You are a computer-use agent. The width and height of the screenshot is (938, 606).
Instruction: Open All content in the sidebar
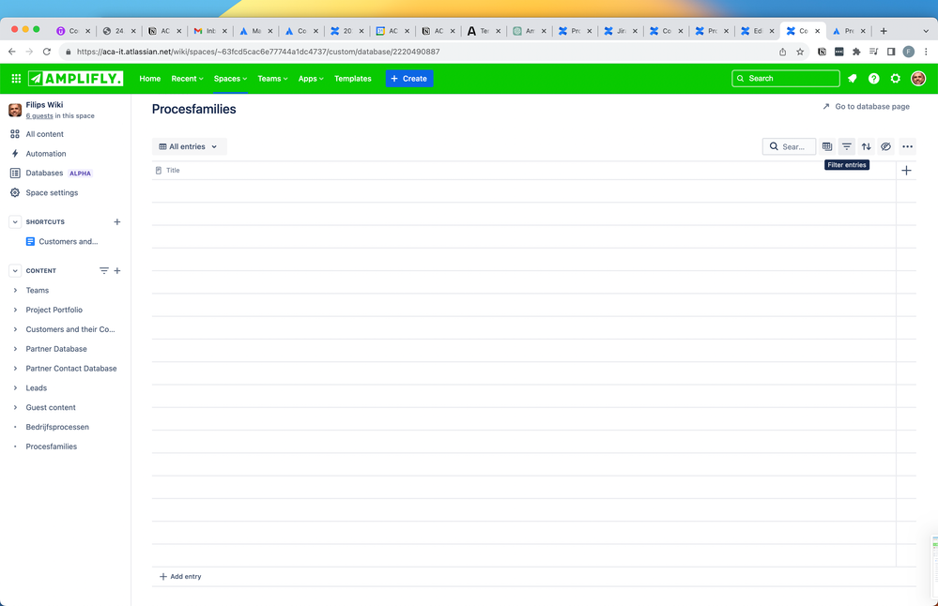[x=44, y=134]
